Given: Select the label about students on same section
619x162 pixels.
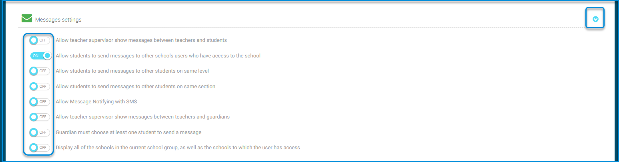Looking at the screenshot, I should coord(135,87).
